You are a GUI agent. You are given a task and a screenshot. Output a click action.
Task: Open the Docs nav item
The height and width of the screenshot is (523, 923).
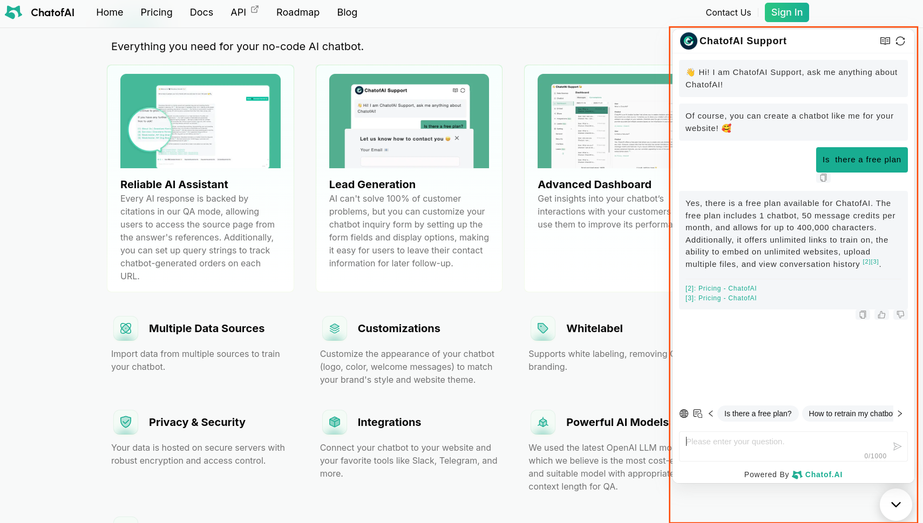[201, 12]
